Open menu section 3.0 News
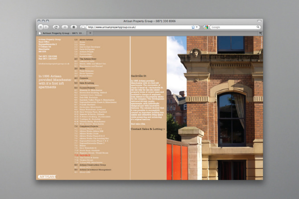This screenshot has width=299, height=199. click(80, 68)
